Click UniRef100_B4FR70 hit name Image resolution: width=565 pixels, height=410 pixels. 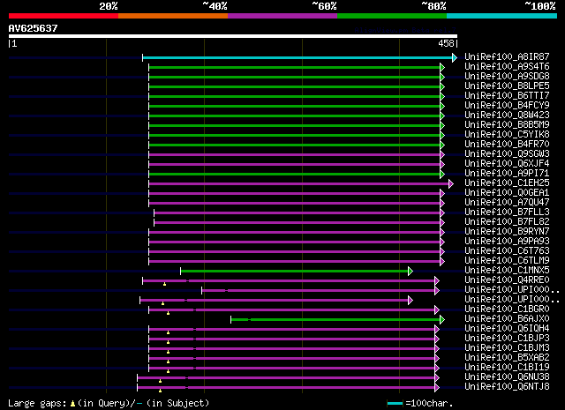click(x=507, y=144)
